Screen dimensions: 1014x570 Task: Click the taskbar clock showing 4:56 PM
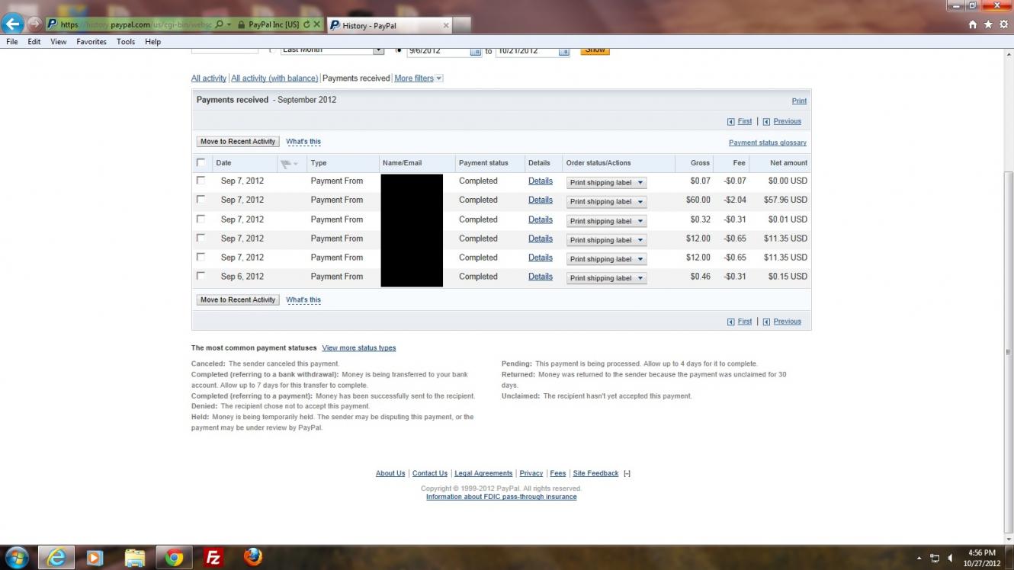coord(982,558)
